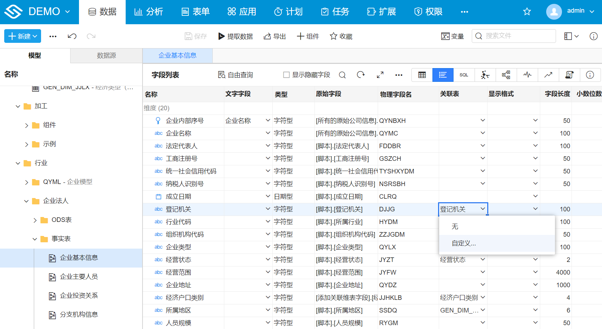点击刷新字段列表图标

[361, 75]
